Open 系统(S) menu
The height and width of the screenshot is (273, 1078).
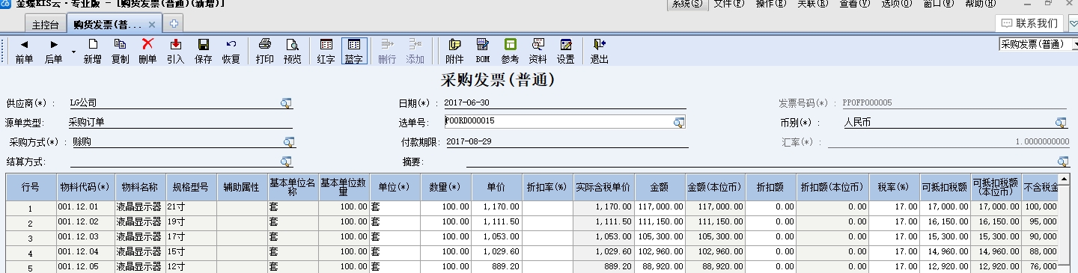686,4
